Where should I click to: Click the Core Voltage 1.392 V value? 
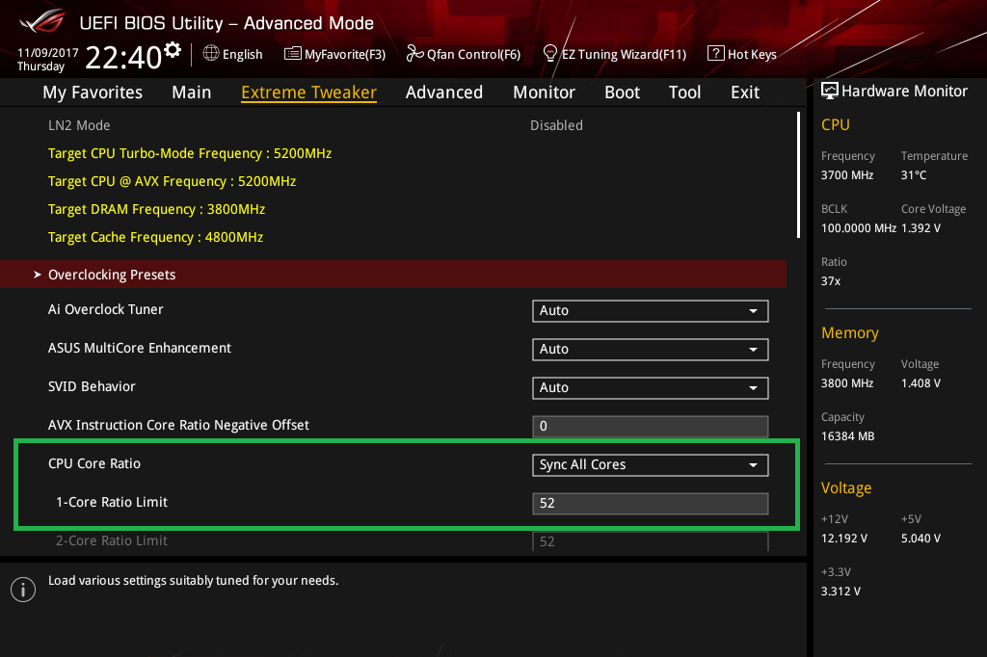pyautogui.click(x=920, y=228)
